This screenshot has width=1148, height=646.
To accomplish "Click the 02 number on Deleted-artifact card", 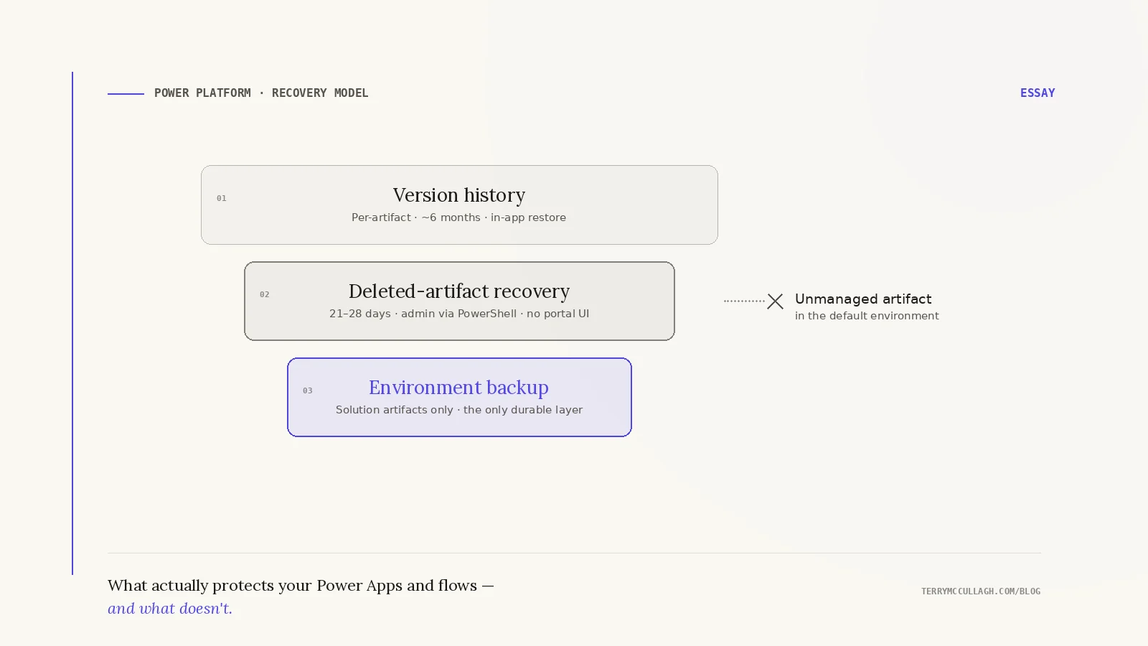I will point(265,294).
